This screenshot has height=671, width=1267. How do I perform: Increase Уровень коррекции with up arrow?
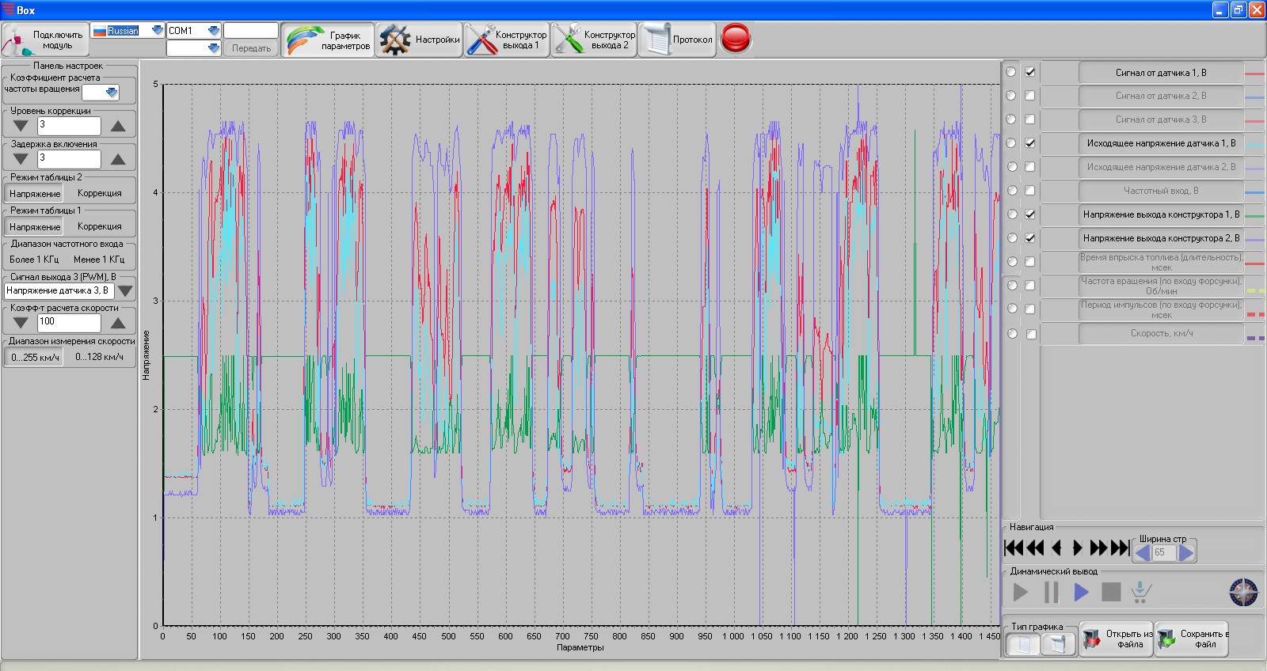118,126
